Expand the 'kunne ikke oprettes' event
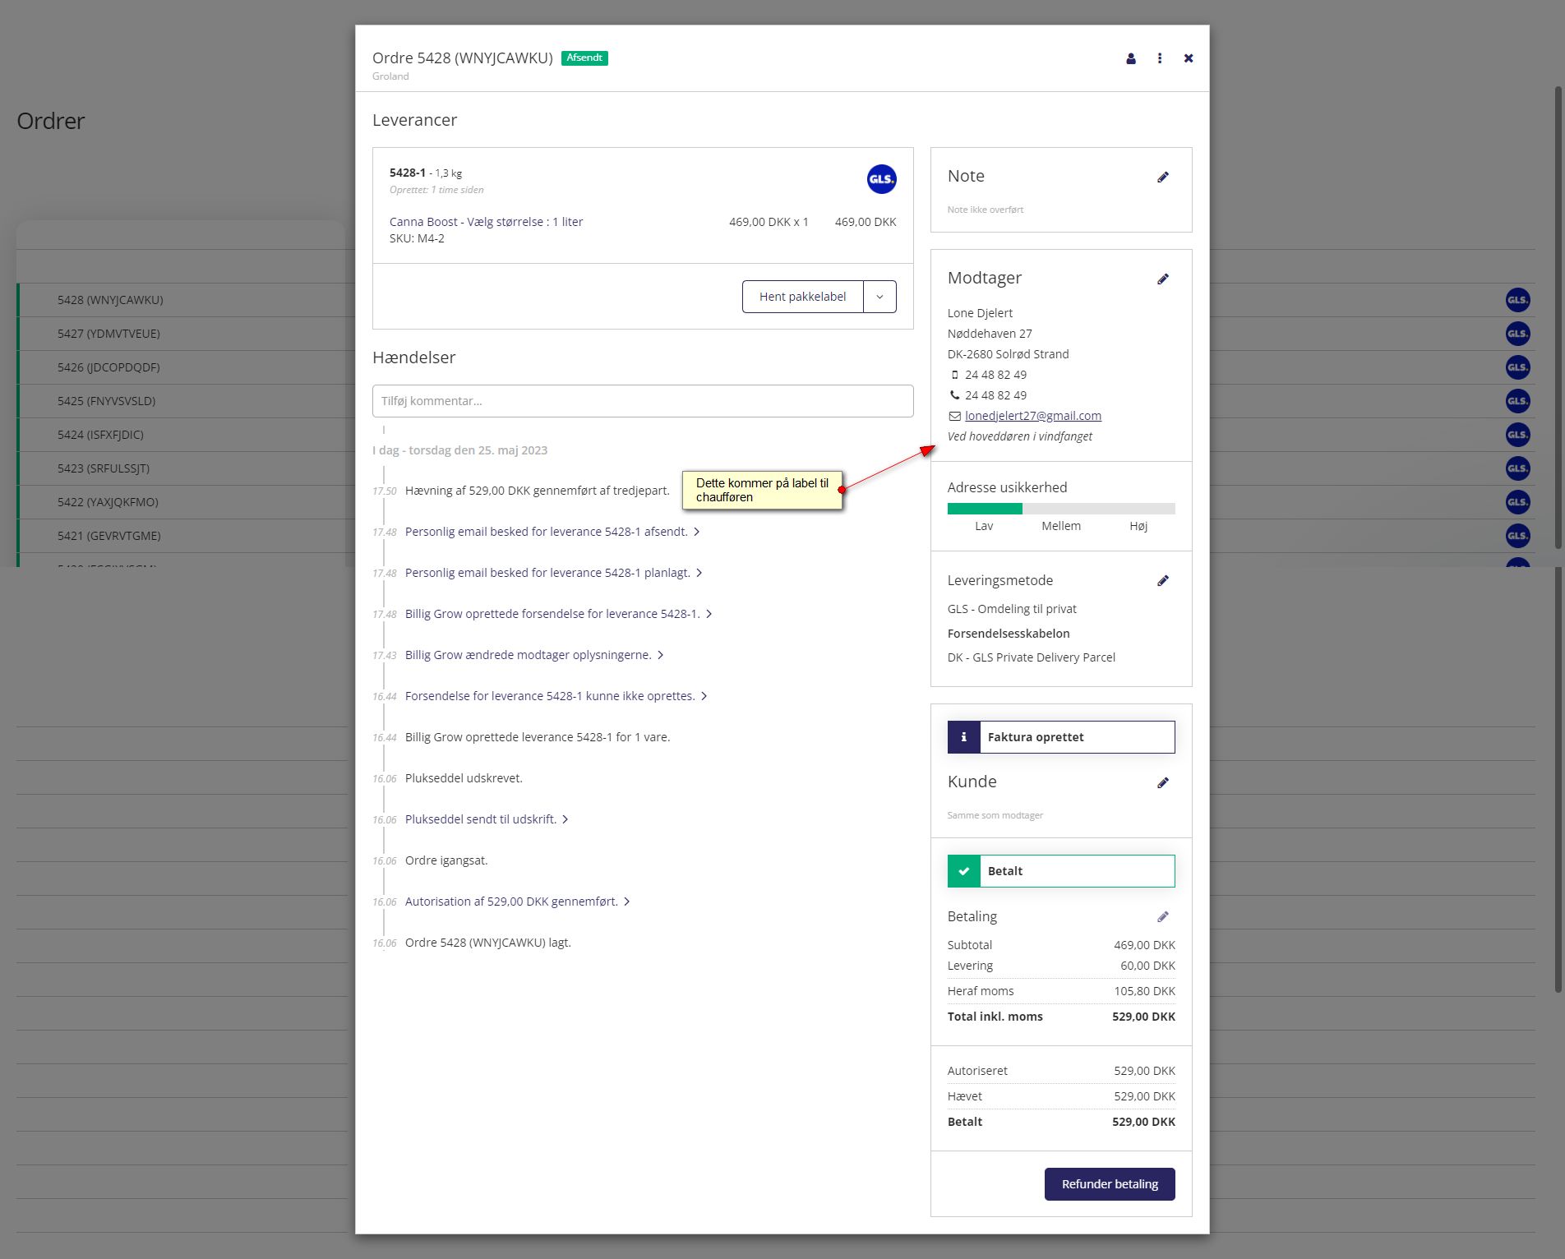The height and width of the screenshot is (1259, 1565). pos(704,696)
